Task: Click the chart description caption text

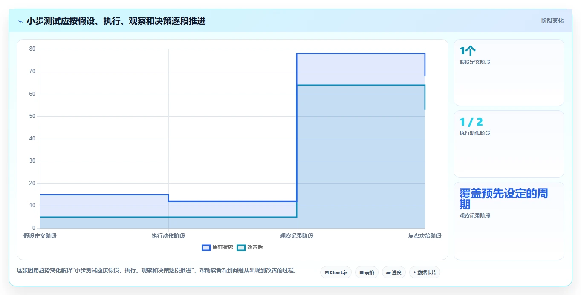Action: 156,271
